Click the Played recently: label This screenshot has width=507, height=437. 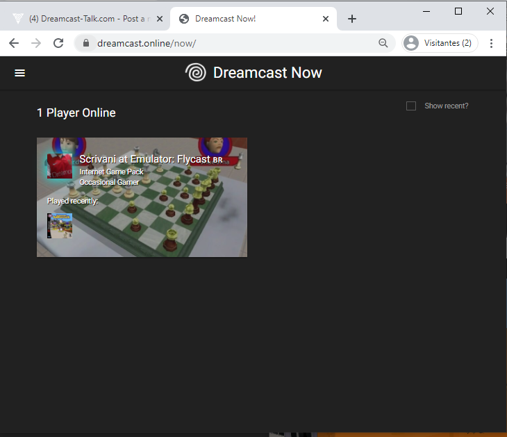coord(73,201)
